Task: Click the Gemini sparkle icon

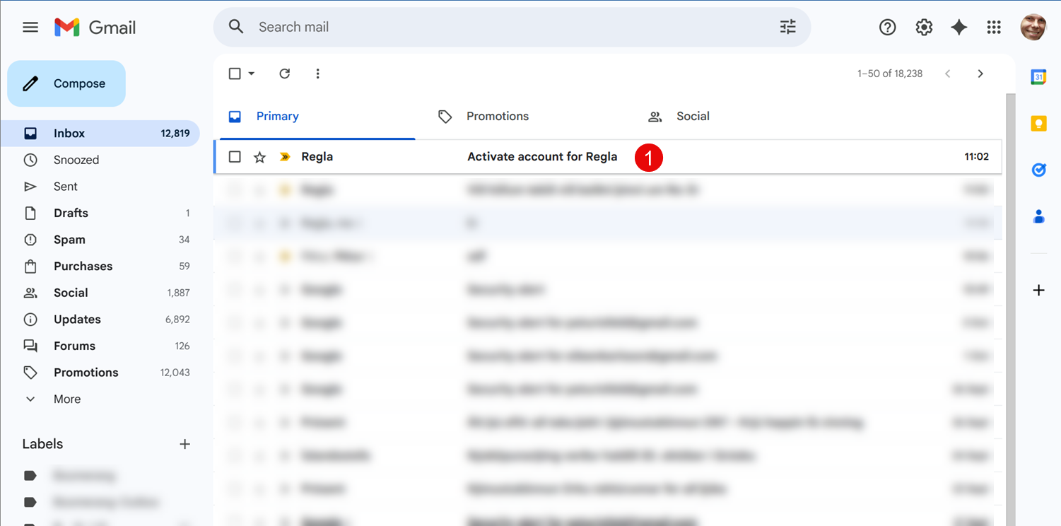Action: [959, 27]
